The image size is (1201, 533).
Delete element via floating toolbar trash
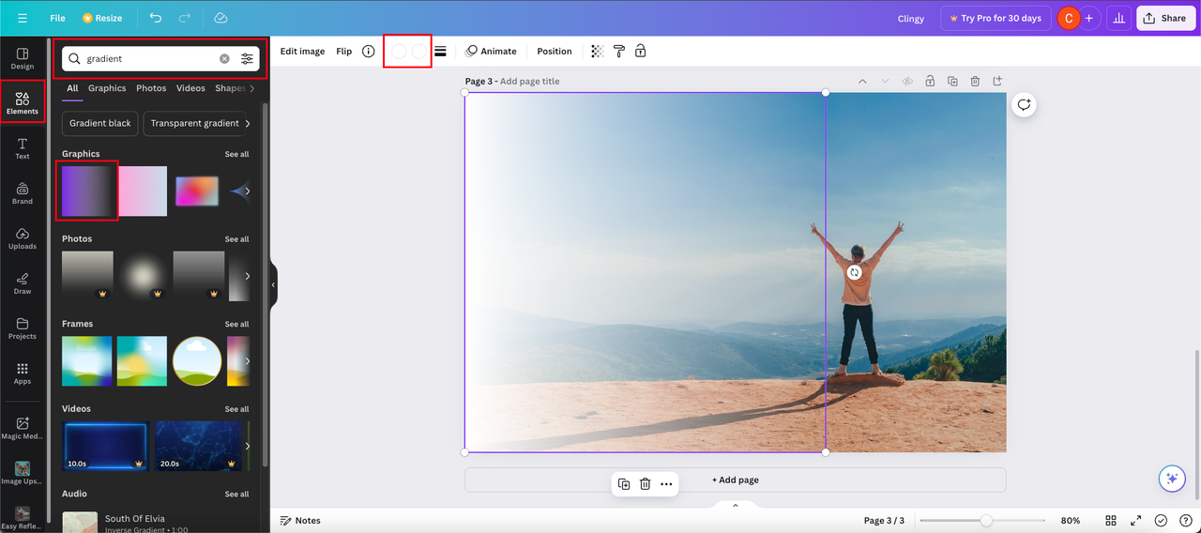click(646, 484)
